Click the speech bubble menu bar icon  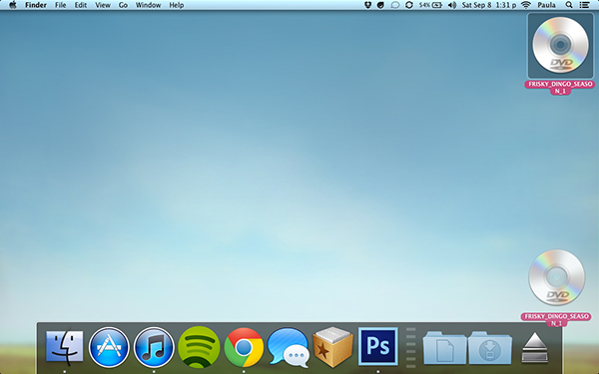tap(395, 5)
